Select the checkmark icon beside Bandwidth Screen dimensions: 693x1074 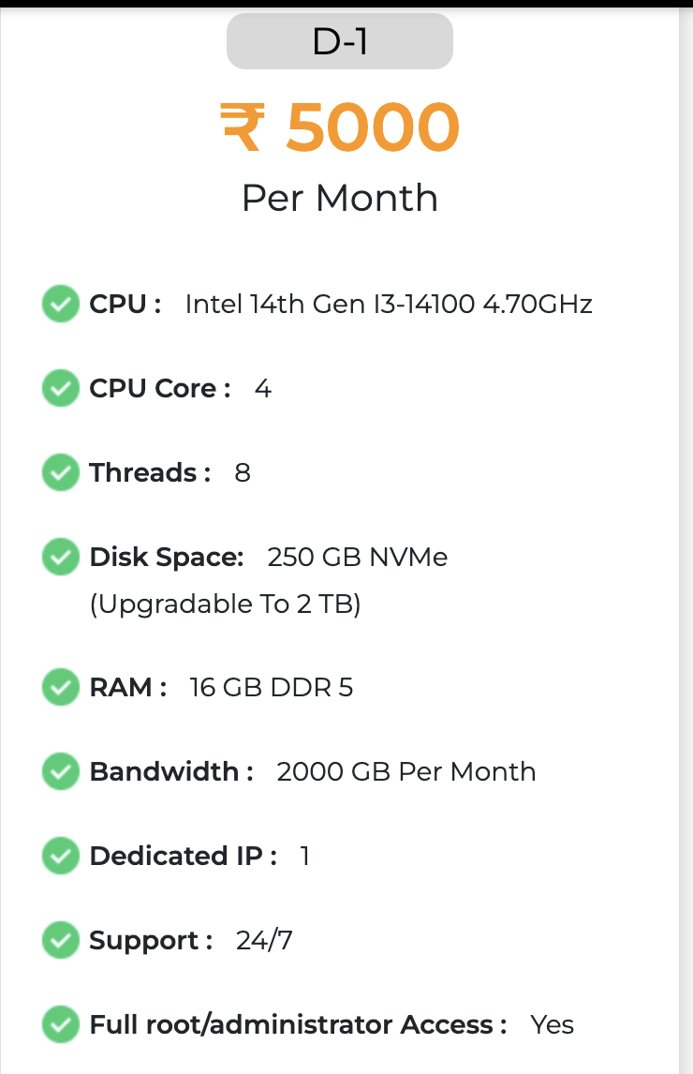[61, 772]
